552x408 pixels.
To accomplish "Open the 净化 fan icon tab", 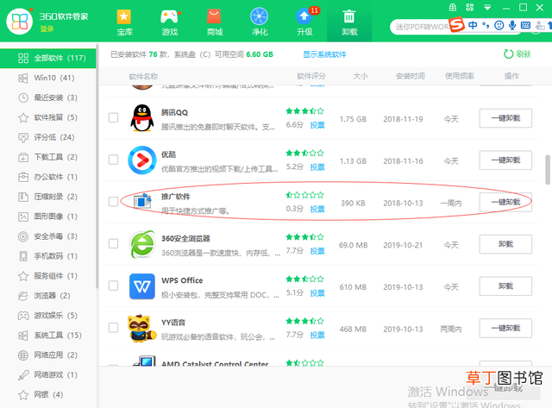I will pyautogui.click(x=260, y=22).
